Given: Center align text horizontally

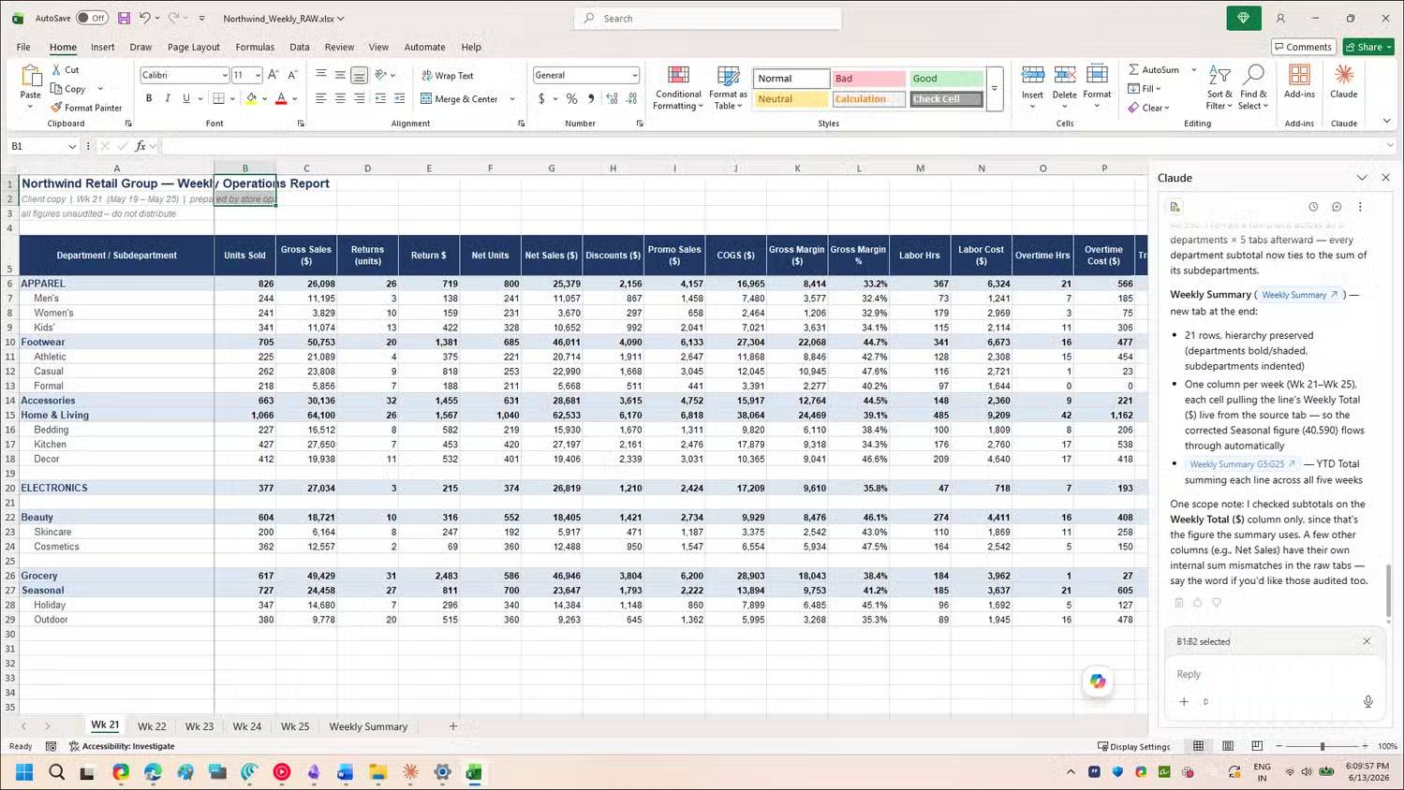Looking at the screenshot, I should tap(340, 98).
